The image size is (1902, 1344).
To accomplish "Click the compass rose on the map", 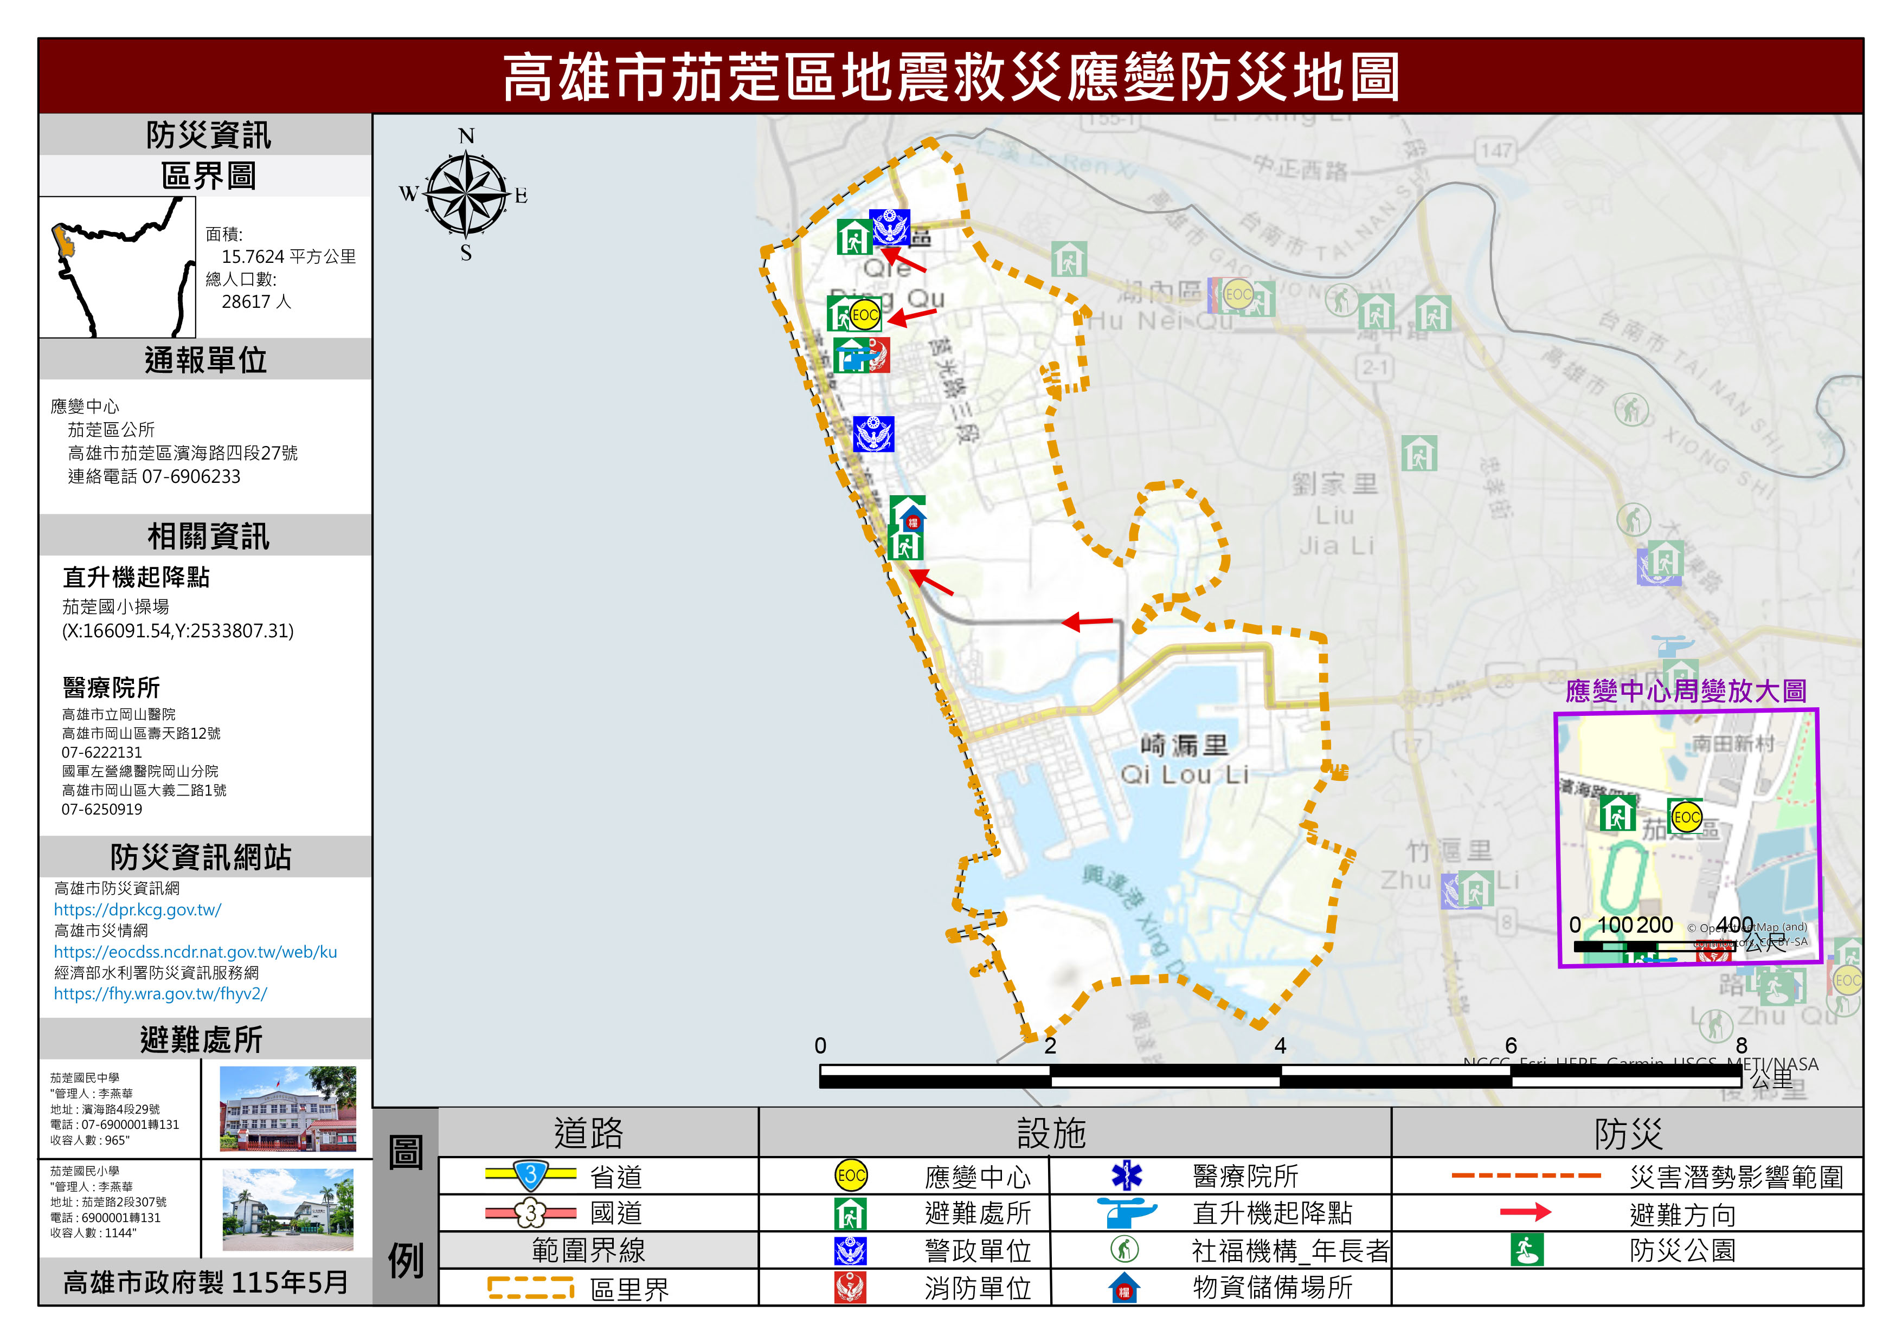I will coord(466,195).
